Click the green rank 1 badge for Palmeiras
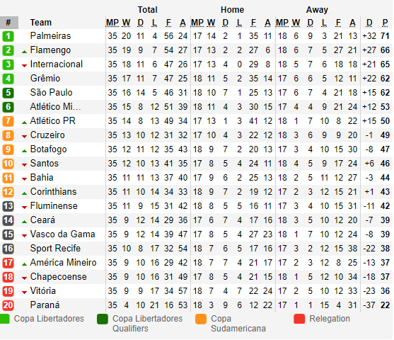 pyautogui.click(x=8, y=36)
